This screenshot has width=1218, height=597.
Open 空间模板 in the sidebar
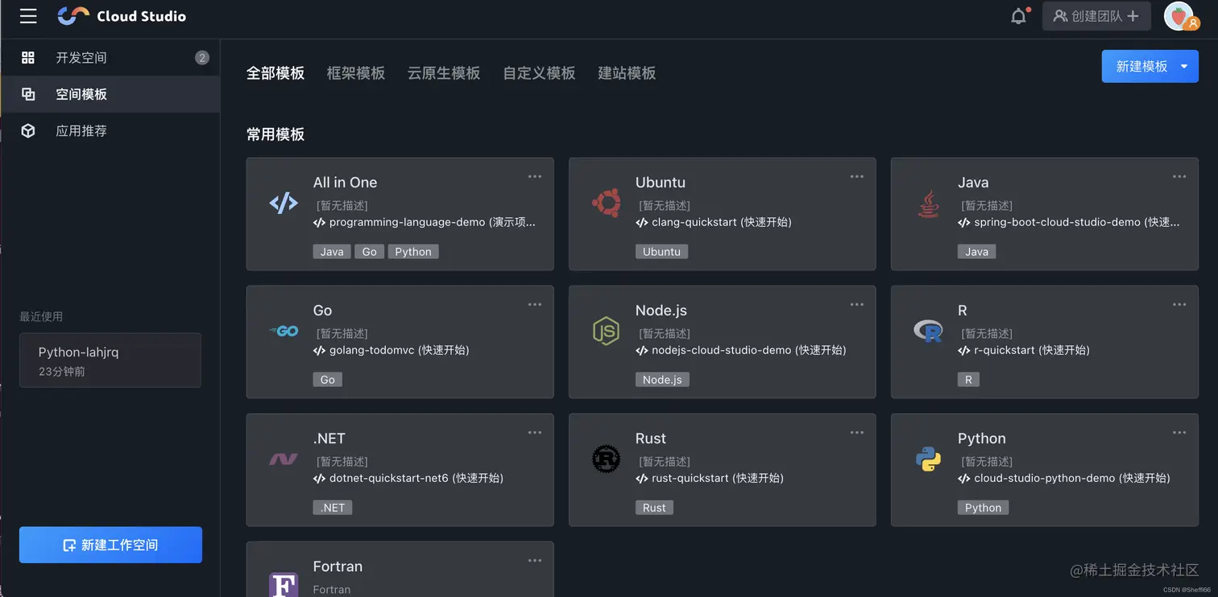tap(110, 94)
